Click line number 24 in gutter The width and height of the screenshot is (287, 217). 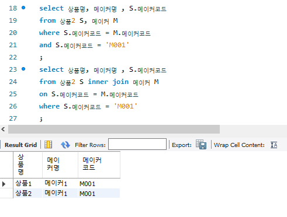13,82
